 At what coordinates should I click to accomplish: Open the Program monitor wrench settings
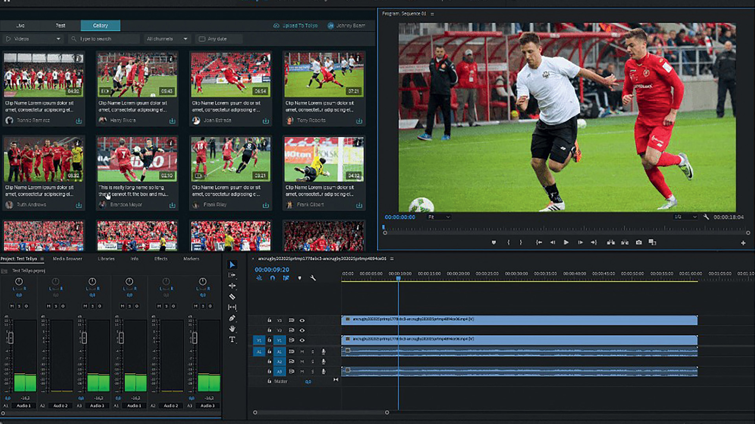(706, 217)
